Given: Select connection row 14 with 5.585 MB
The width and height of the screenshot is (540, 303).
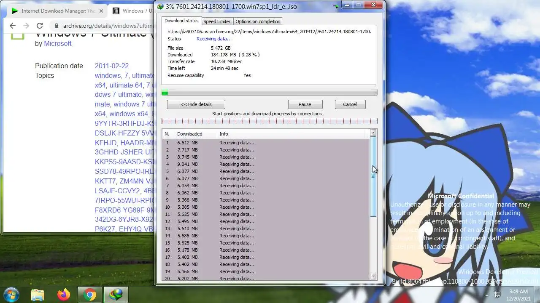Looking at the screenshot, I should pos(266,236).
